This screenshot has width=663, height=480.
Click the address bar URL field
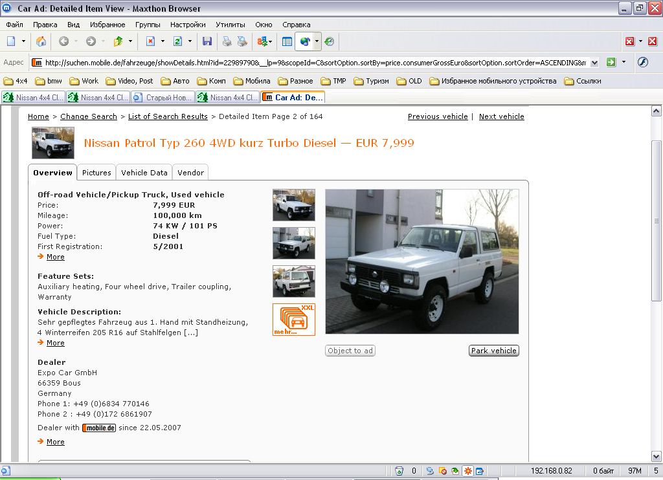[x=315, y=63]
